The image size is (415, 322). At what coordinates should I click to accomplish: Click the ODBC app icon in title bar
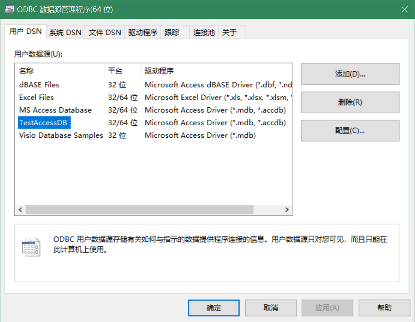click(10, 9)
